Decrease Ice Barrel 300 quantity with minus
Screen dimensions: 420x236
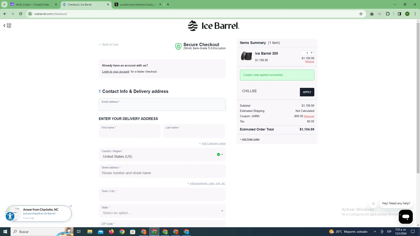302,53
